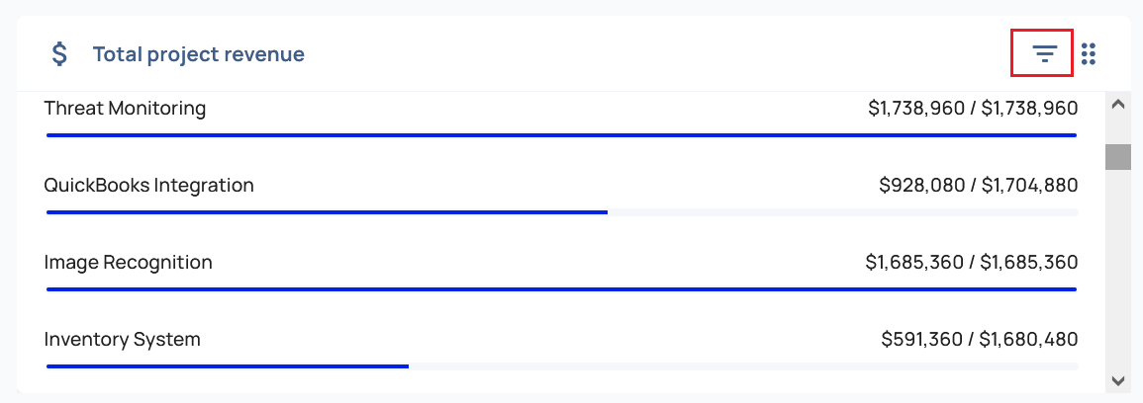This screenshot has height=403, width=1143.
Task: Click the gray scrollbar thumb
Action: click(x=1117, y=157)
